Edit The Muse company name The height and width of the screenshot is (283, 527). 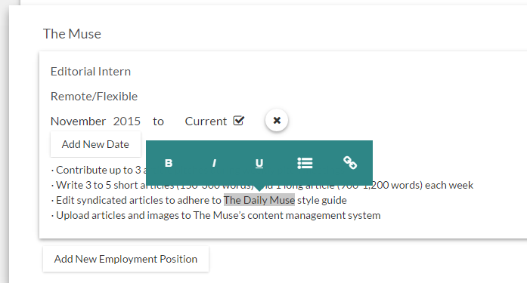tap(72, 34)
